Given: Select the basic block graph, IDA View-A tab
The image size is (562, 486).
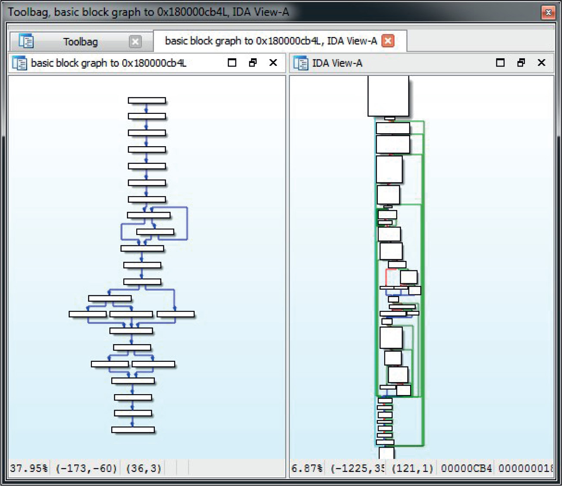Looking at the screenshot, I should click(271, 41).
